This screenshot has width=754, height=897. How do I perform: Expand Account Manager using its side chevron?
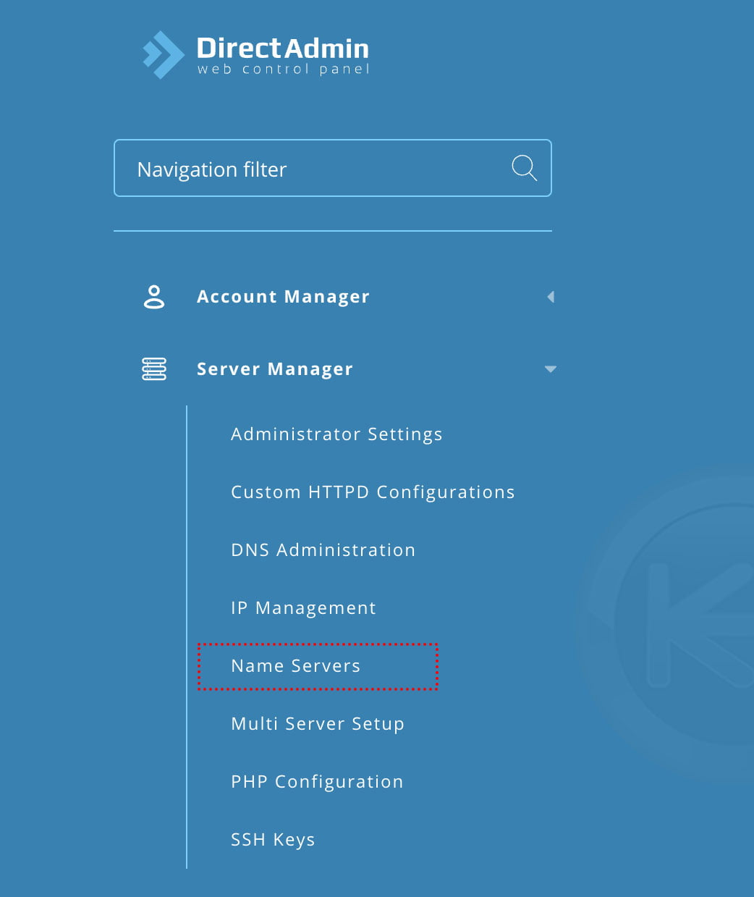[551, 297]
